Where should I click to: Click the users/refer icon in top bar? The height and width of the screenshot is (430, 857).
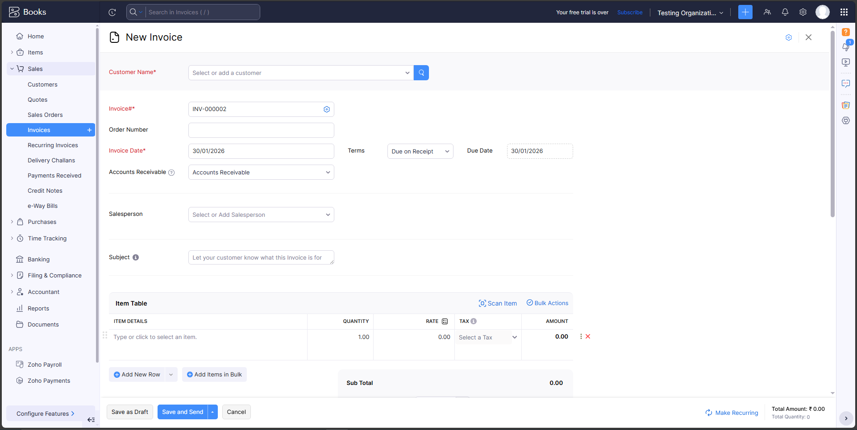point(767,12)
